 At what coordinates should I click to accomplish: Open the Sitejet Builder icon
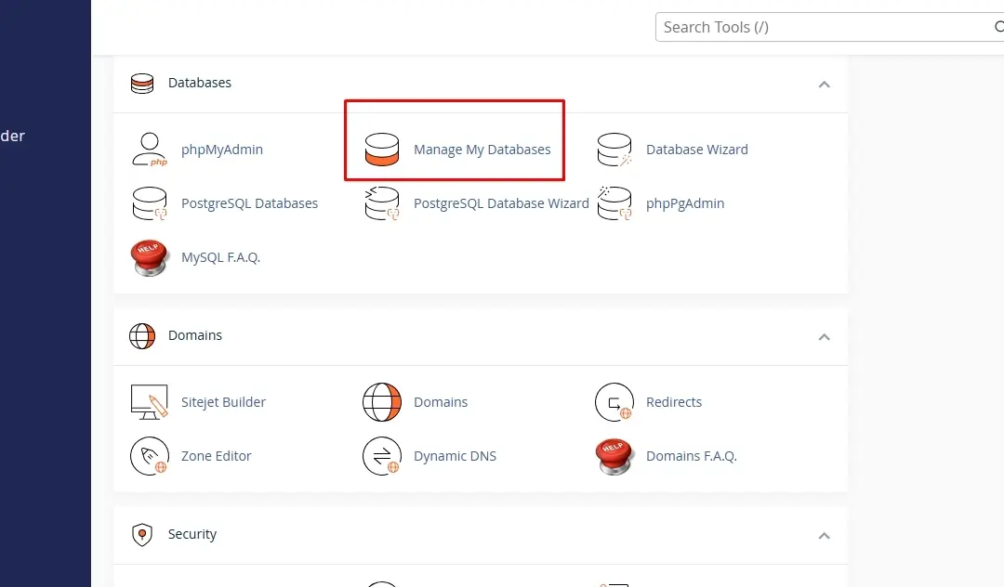pyautogui.click(x=150, y=402)
